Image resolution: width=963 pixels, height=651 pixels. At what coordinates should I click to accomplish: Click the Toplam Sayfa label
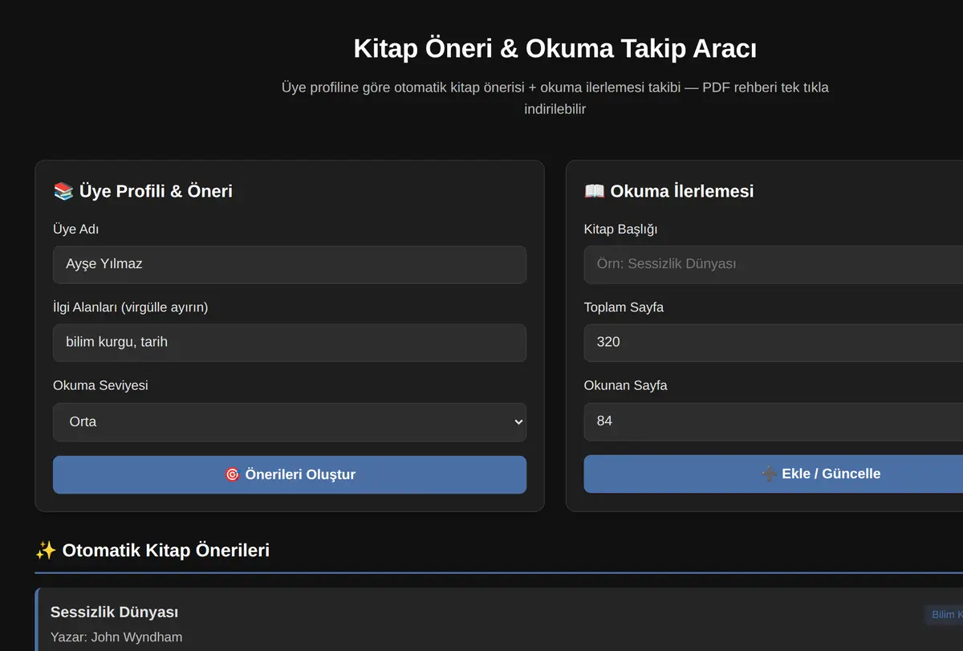click(624, 307)
